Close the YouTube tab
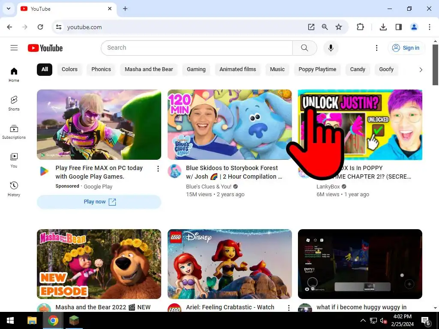Screen dimensions: 439x329 pos(110,9)
